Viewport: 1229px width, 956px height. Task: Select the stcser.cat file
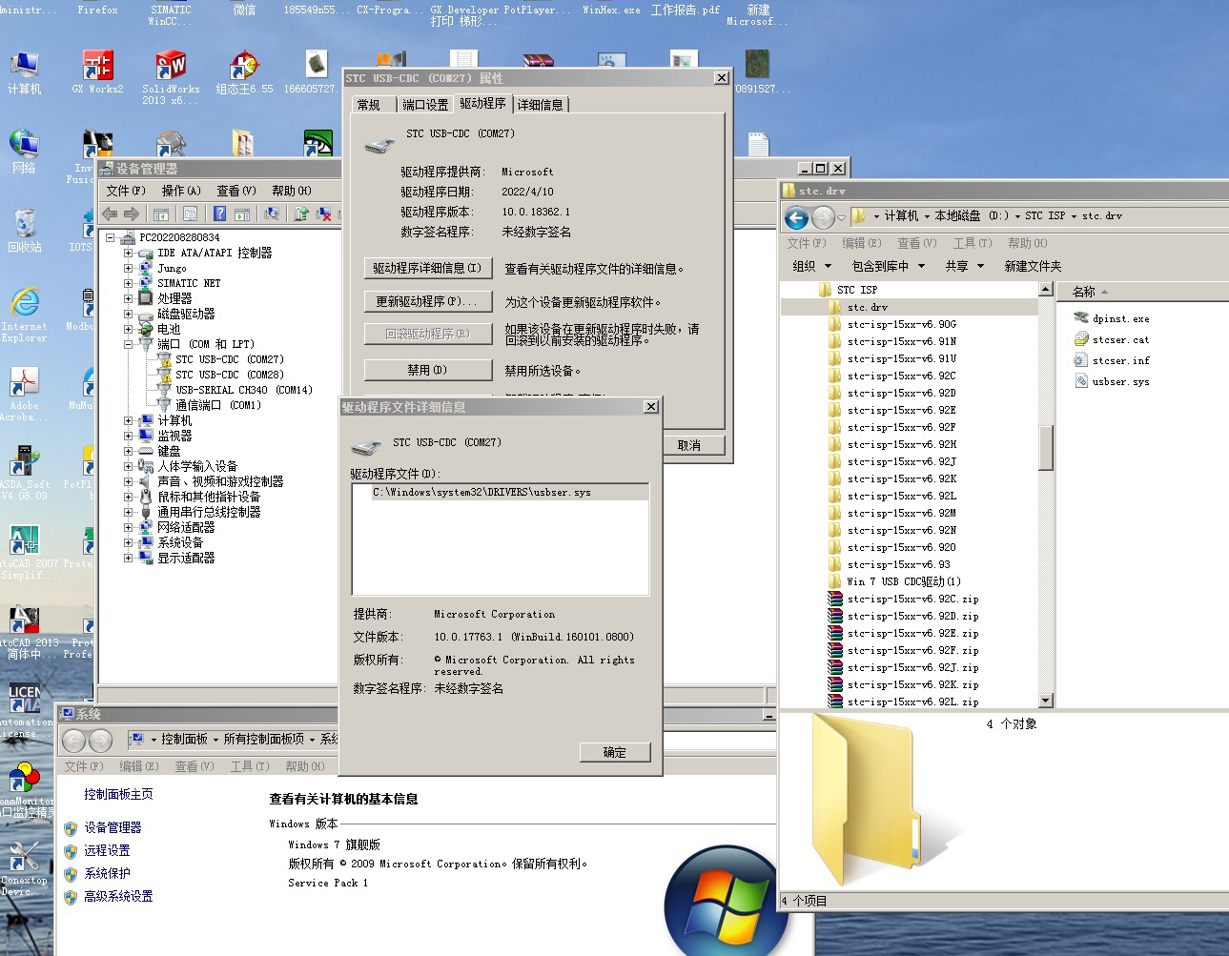click(1111, 339)
